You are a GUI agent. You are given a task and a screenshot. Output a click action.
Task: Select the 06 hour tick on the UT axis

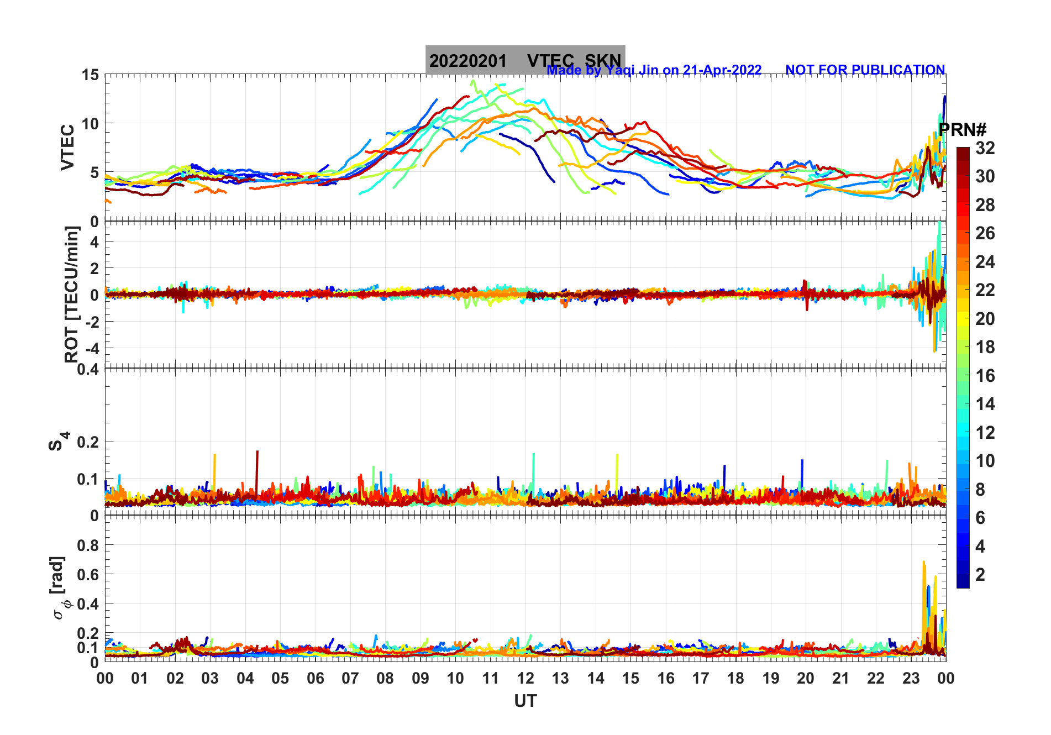coord(315,678)
